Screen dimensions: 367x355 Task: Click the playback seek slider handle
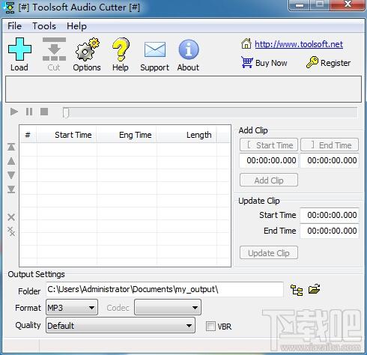click(66, 112)
